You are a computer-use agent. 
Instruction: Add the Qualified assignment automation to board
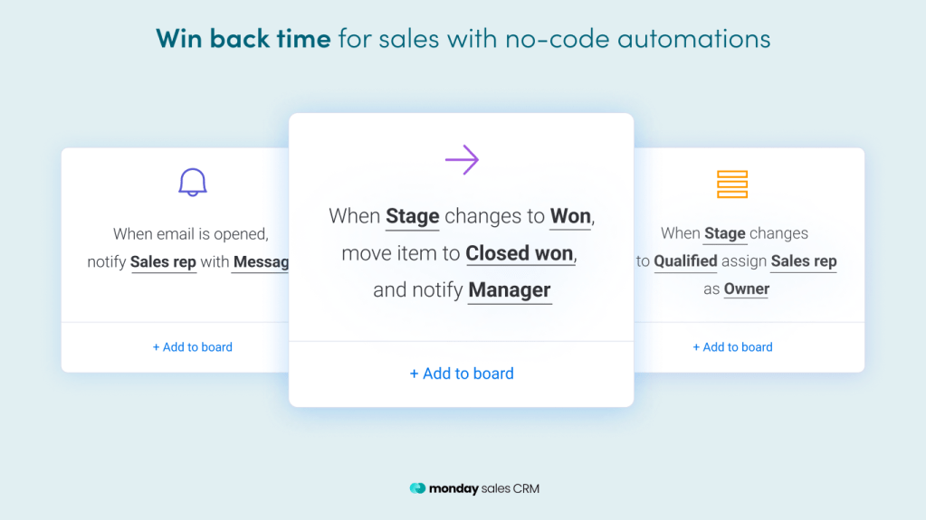(x=732, y=347)
